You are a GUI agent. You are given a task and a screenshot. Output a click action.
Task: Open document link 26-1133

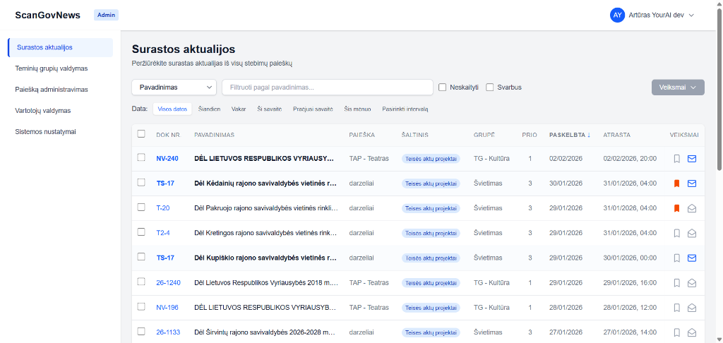[168, 332]
